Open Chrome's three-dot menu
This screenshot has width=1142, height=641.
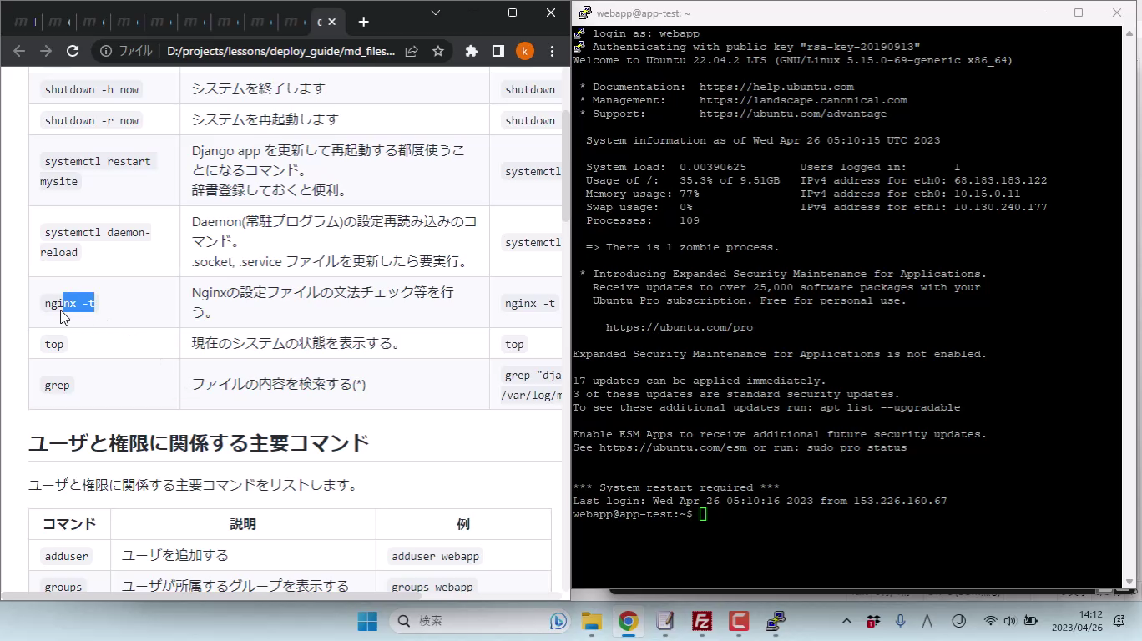coord(552,51)
